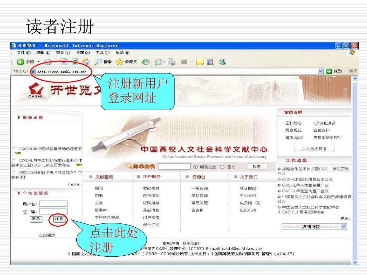Open the 项目概况 link
Image resolution: width=367 pixels, height=275 pixels.
click(x=248, y=188)
